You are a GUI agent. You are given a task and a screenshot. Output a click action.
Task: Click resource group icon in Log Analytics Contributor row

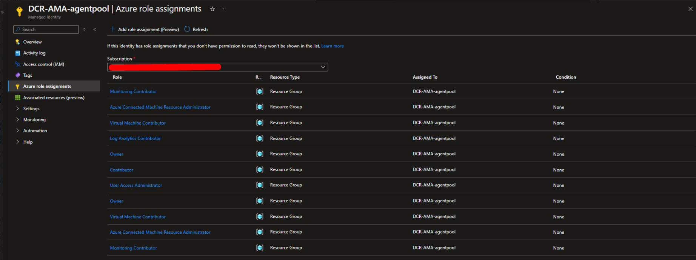(260, 138)
